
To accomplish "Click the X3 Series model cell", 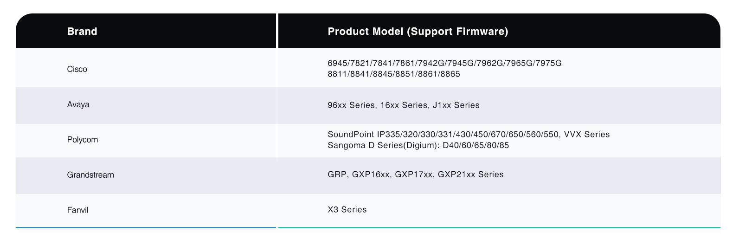I will pos(347,210).
